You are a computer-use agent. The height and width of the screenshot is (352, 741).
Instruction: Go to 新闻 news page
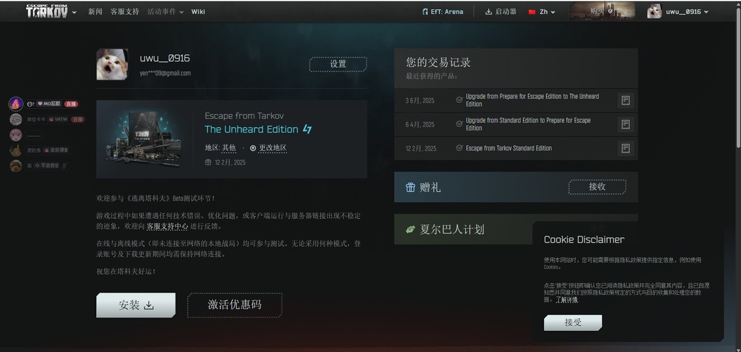(95, 12)
